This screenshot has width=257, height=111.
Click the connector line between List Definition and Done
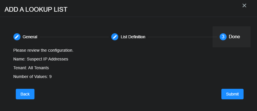pos(183,37)
